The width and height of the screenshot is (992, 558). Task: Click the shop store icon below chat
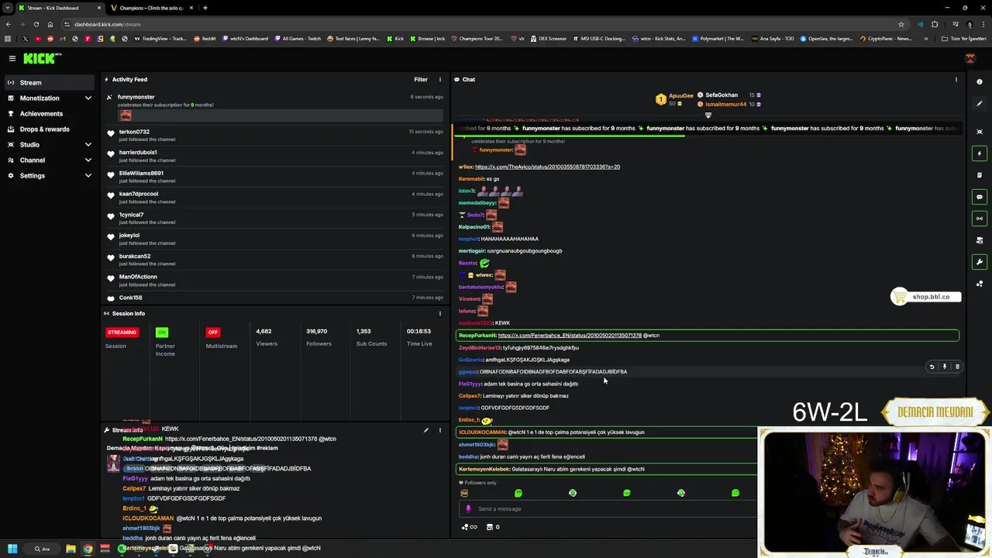coord(490,527)
